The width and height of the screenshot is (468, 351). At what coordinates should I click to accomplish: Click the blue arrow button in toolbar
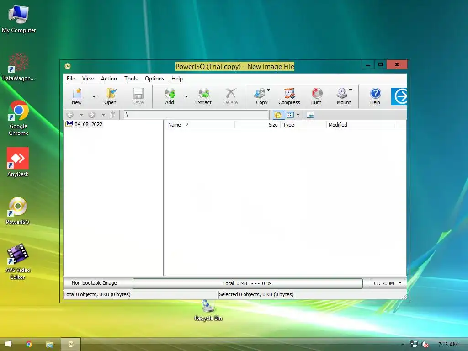[399, 96]
